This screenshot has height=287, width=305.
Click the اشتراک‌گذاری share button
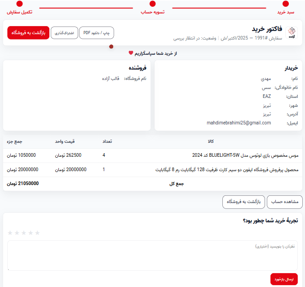point(64,33)
